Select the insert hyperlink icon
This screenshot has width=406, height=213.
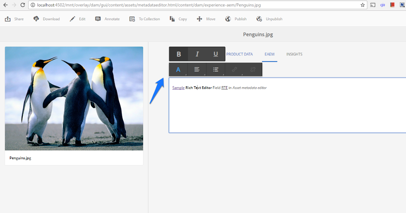[x=234, y=69]
